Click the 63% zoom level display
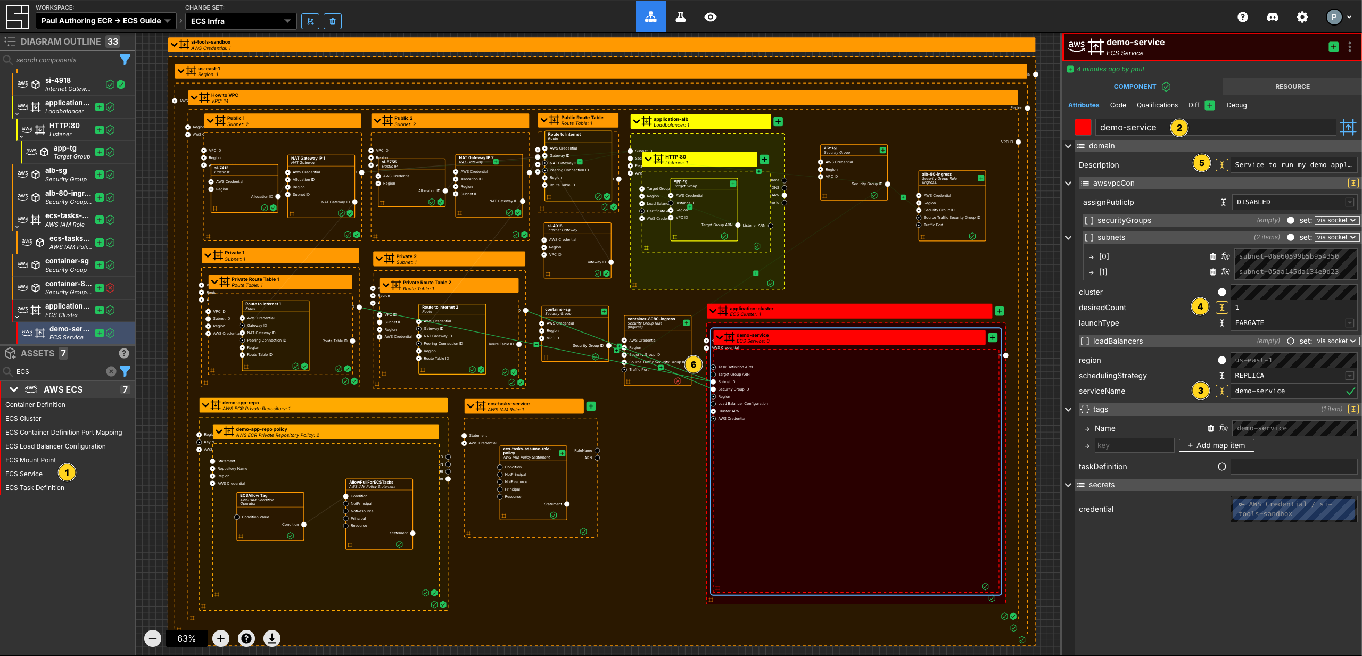 click(x=186, y=638)
